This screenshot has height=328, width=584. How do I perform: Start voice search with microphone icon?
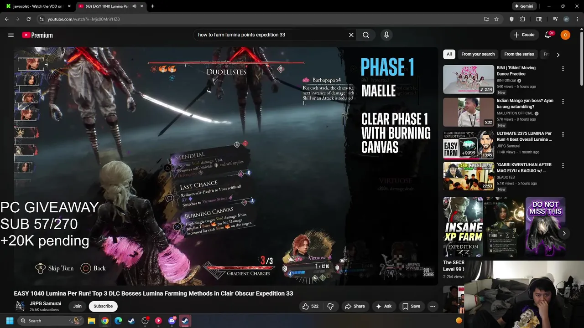[386, 35]
